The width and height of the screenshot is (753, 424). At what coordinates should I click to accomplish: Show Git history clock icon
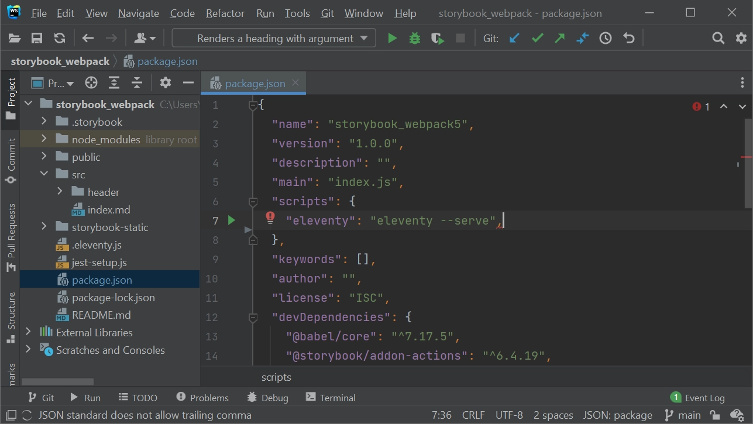[x=606, y=39]
